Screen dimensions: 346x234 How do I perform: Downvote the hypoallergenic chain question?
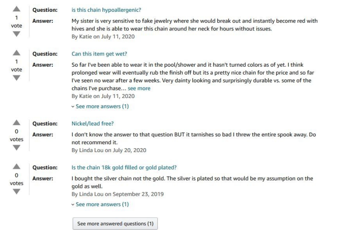(17, 34)
